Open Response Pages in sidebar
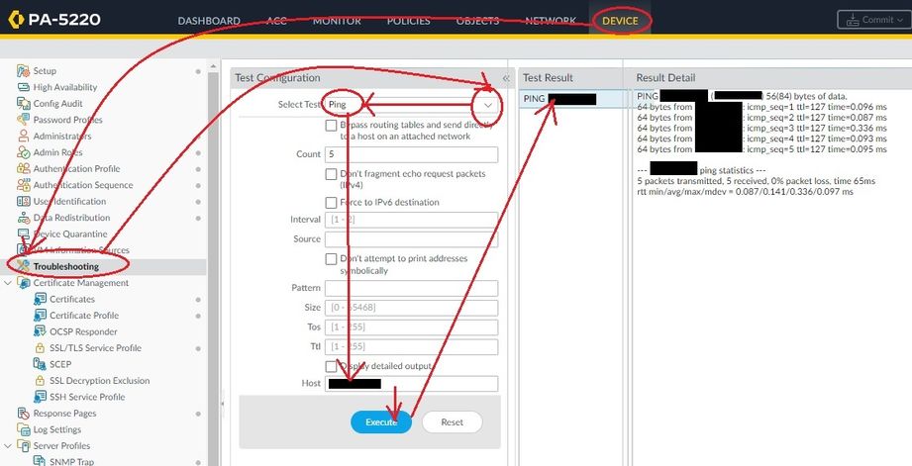The width and height of the screenshot is (912, 466). point(64,414)
